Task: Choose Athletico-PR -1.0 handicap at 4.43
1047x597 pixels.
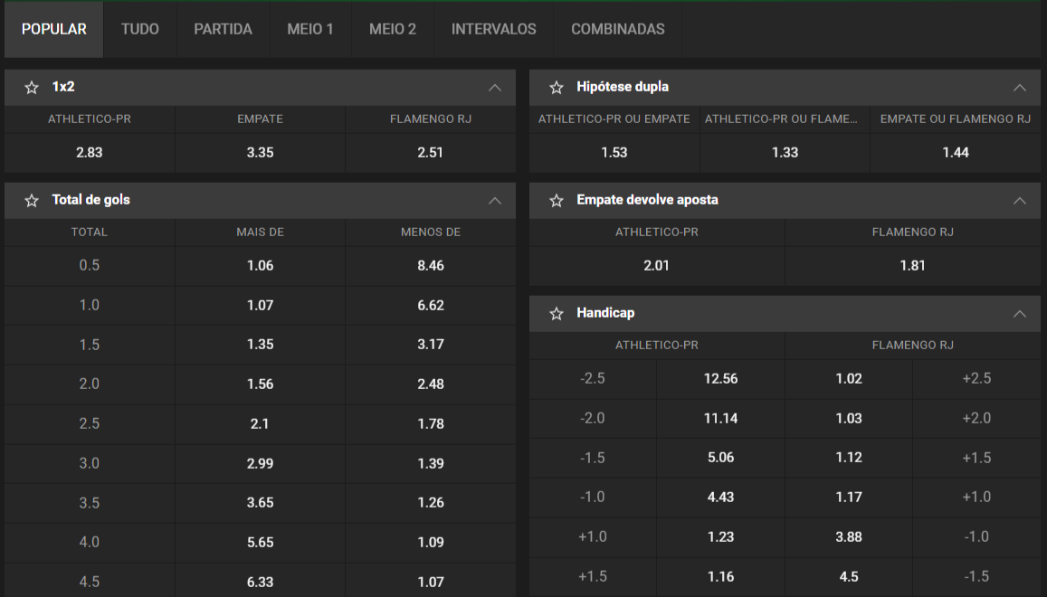Action: coord(720,497)
